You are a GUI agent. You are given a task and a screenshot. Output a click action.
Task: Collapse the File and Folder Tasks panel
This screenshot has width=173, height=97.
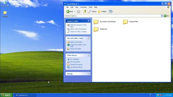[x=88, y=38]
